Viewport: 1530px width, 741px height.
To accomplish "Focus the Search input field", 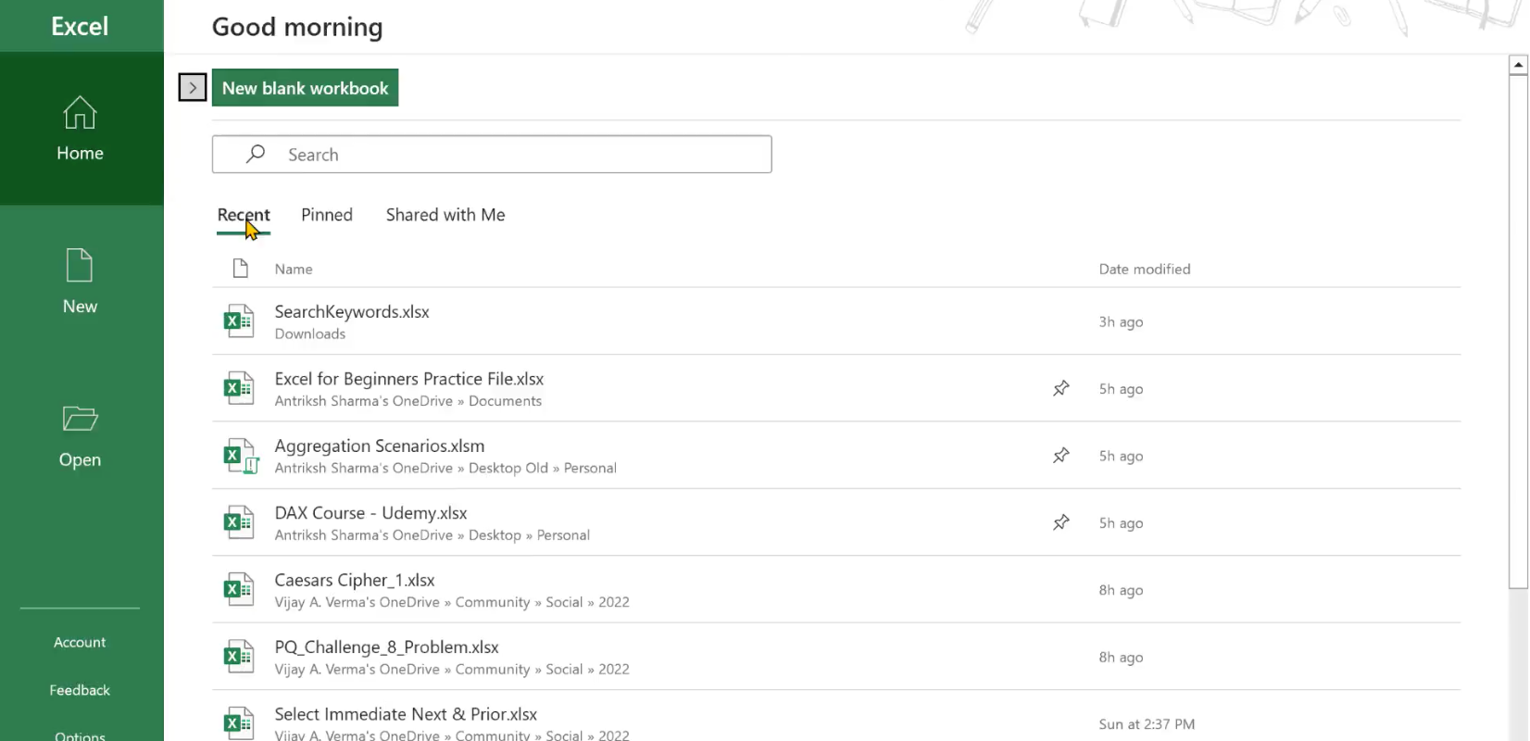I will pos(519,155).
